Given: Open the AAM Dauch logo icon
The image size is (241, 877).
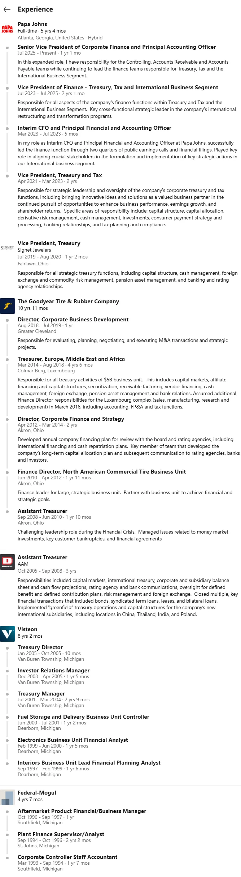Looking at the screenshot, I should (8, 562).
